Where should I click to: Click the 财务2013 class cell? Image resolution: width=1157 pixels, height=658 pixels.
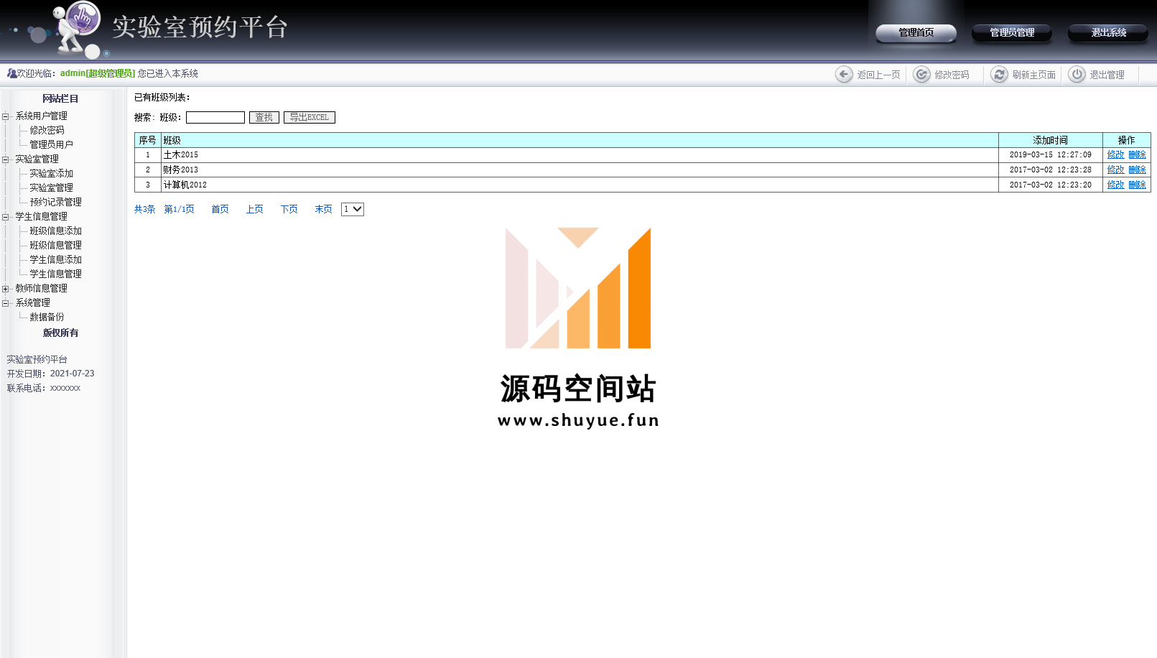coord(580,170)
